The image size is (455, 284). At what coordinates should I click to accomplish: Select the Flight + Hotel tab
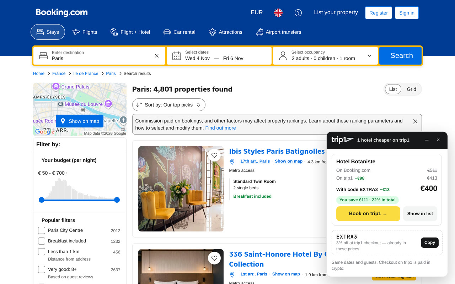point(130,32)
